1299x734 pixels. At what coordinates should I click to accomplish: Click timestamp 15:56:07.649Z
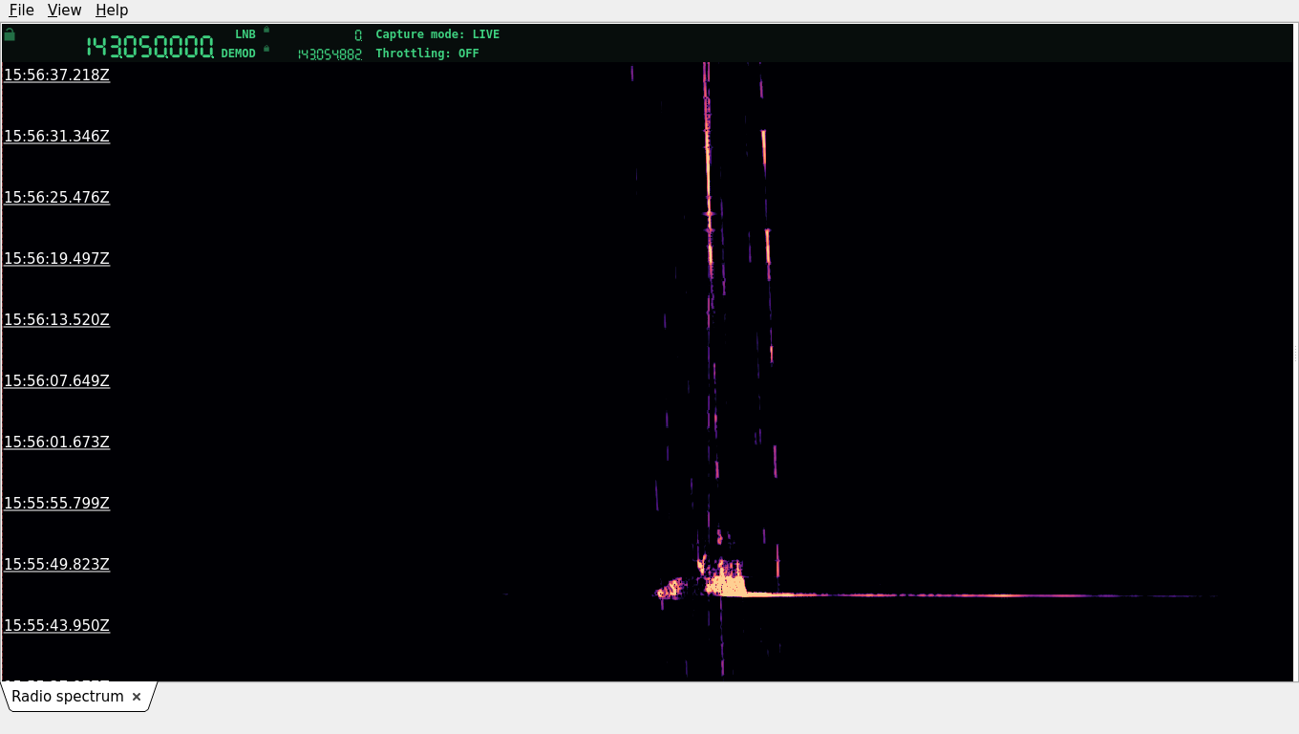[56, 380]
